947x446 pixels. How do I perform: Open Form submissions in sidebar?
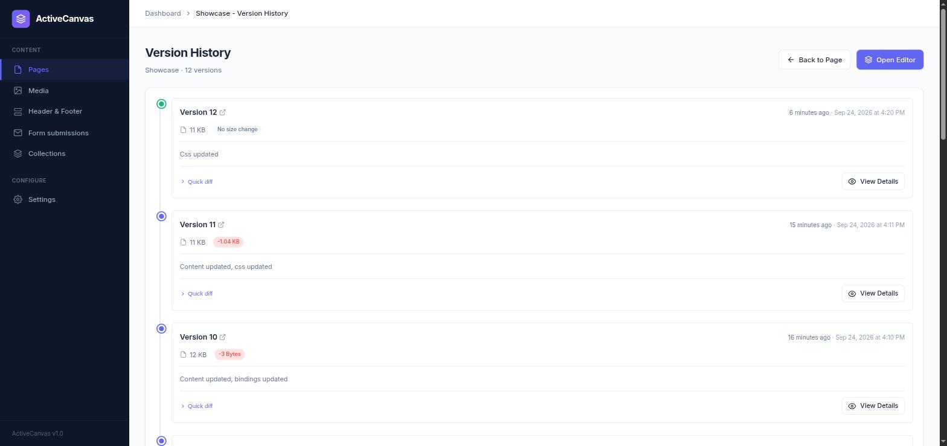(x=65, y=133)
